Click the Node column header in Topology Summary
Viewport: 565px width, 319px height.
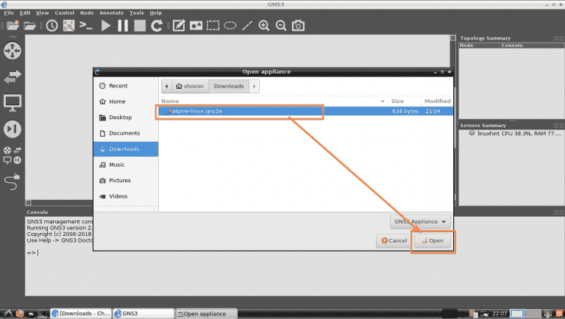click(480, 46)
